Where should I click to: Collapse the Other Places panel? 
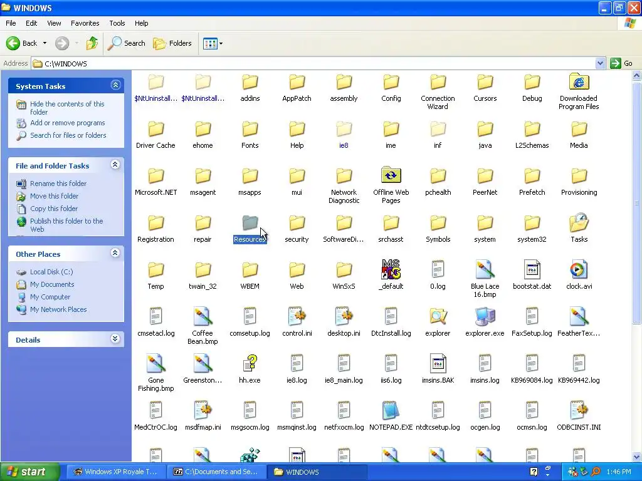point(115,253)
